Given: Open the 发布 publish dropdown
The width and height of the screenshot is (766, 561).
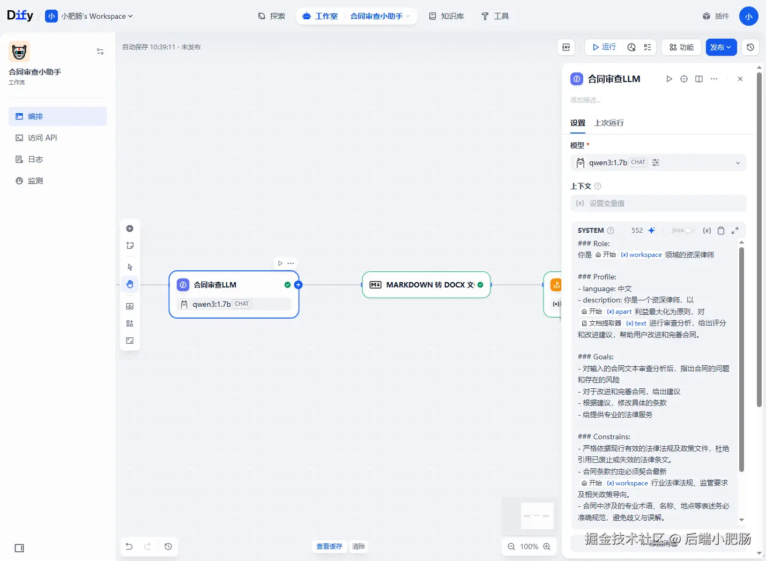Looking at the screenshot, I should click(721, 47).
